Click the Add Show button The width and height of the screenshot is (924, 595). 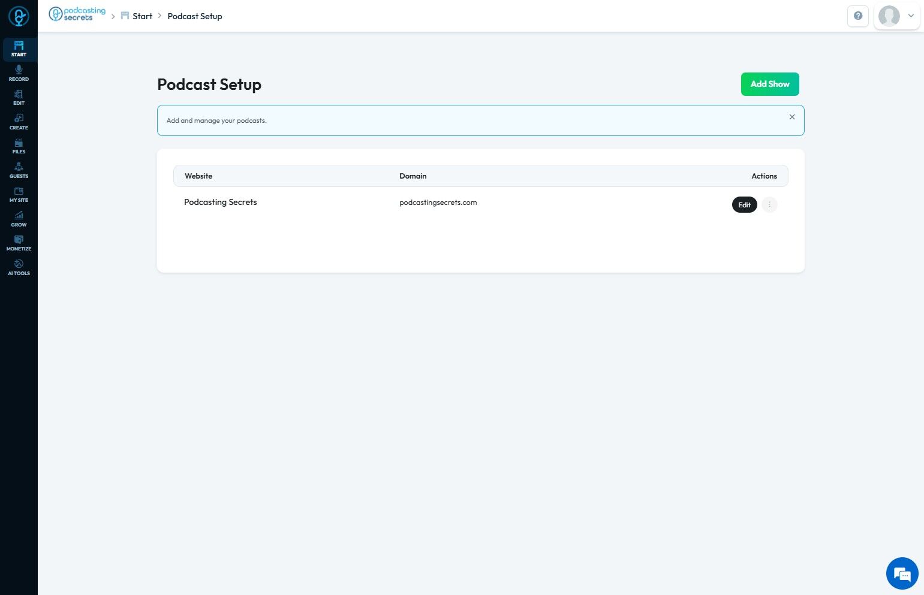point(770,84)
